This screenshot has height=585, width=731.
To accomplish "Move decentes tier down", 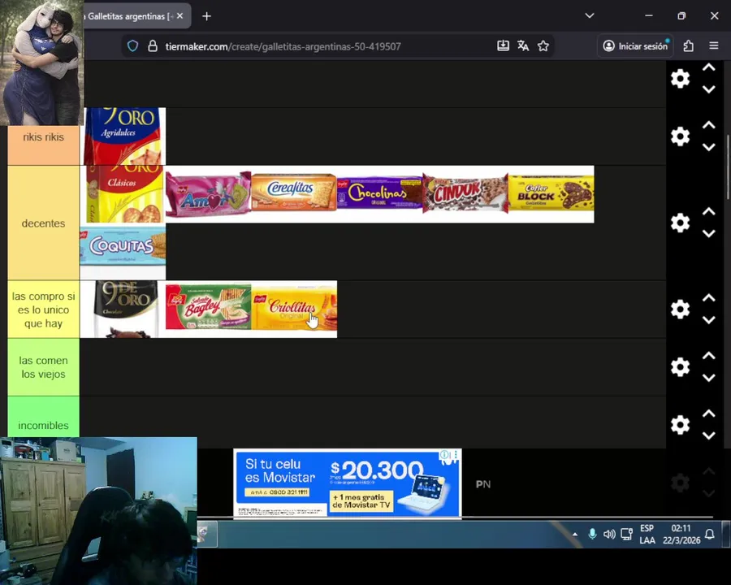I will 708,234.
